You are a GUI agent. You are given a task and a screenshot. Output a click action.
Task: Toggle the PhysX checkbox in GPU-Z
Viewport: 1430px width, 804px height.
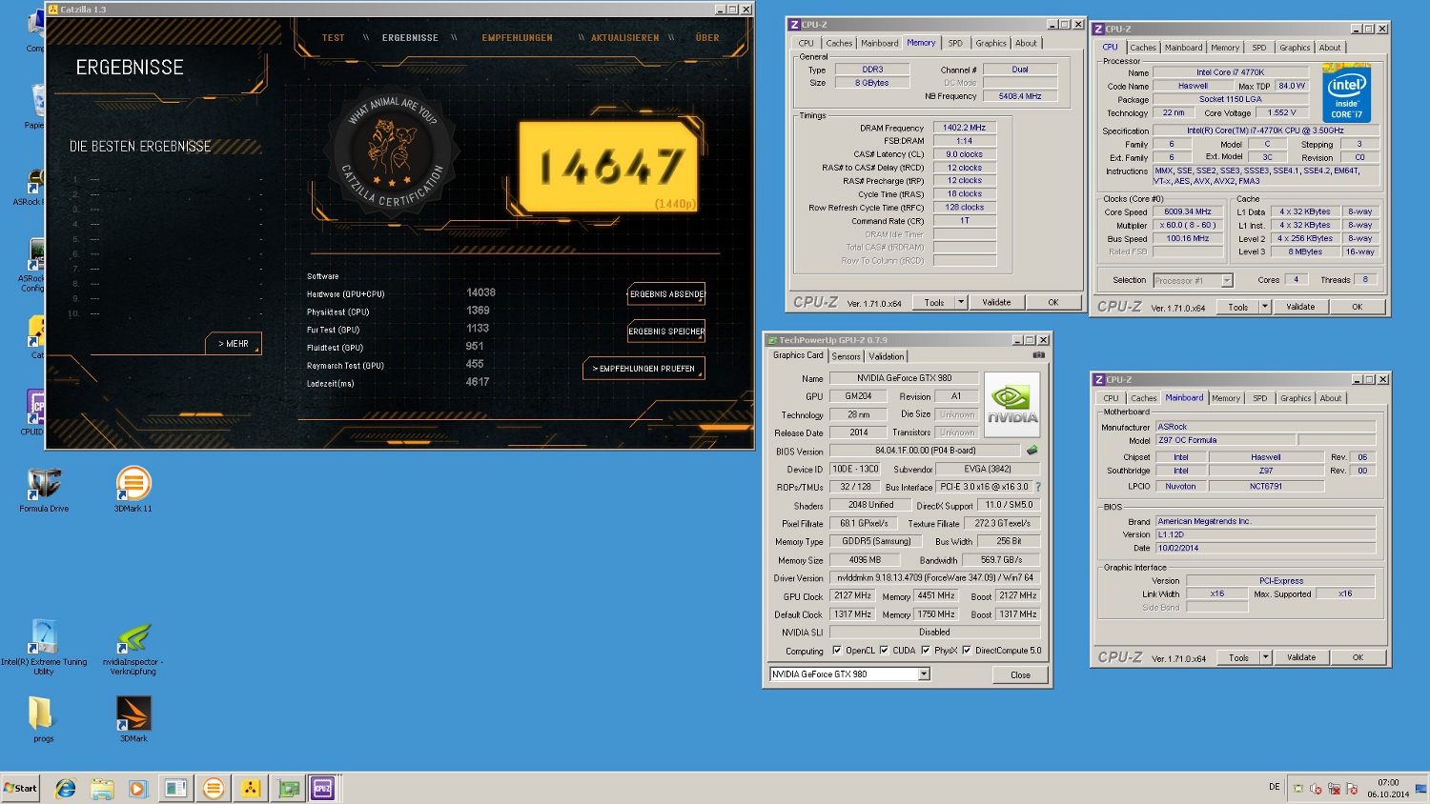coord(926,651)
